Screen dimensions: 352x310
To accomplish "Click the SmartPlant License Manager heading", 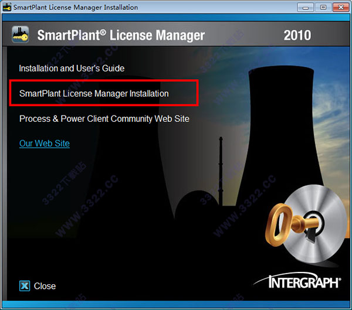I will (x=121, y=35).
